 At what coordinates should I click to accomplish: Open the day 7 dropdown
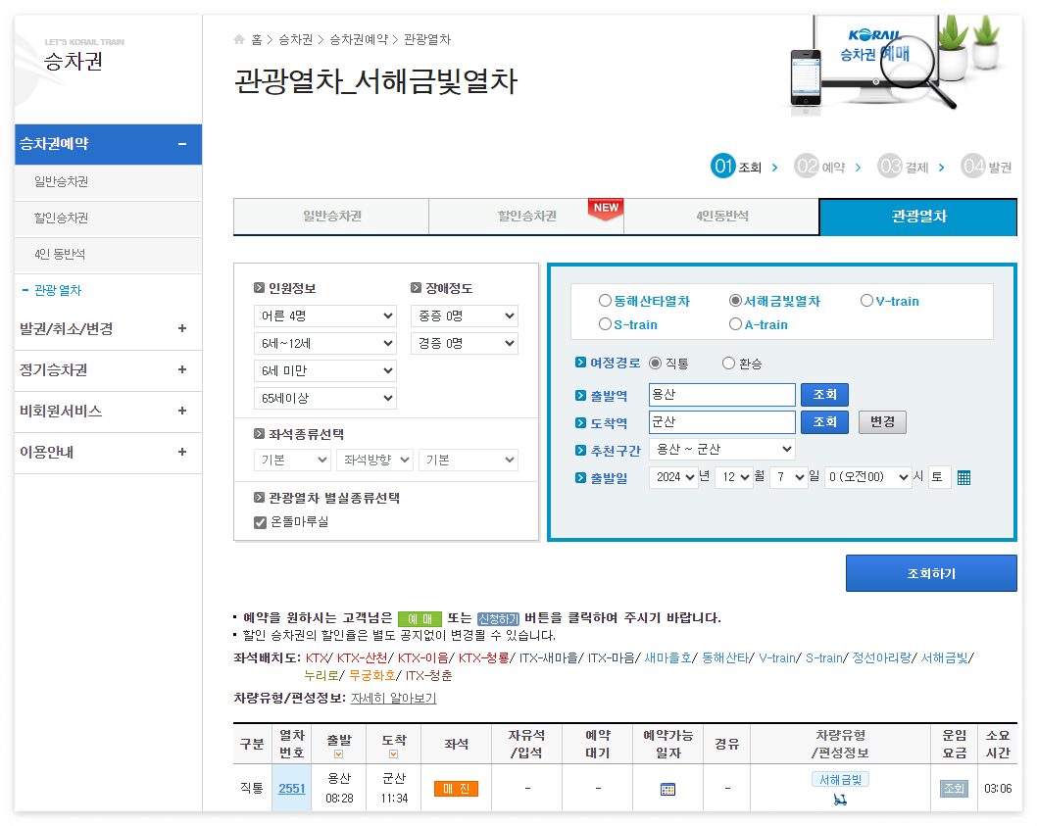[788, 477]
